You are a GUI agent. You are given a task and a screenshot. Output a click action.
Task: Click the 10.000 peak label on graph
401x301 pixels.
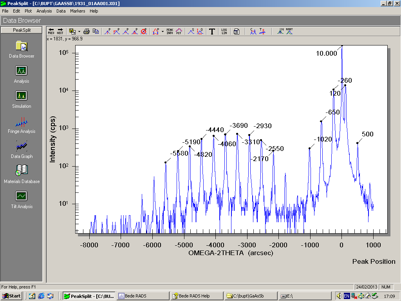click(x=327, y=54)
